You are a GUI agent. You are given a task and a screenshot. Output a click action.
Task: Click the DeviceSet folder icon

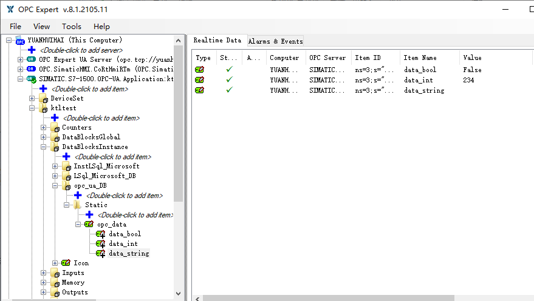[43, 99]
